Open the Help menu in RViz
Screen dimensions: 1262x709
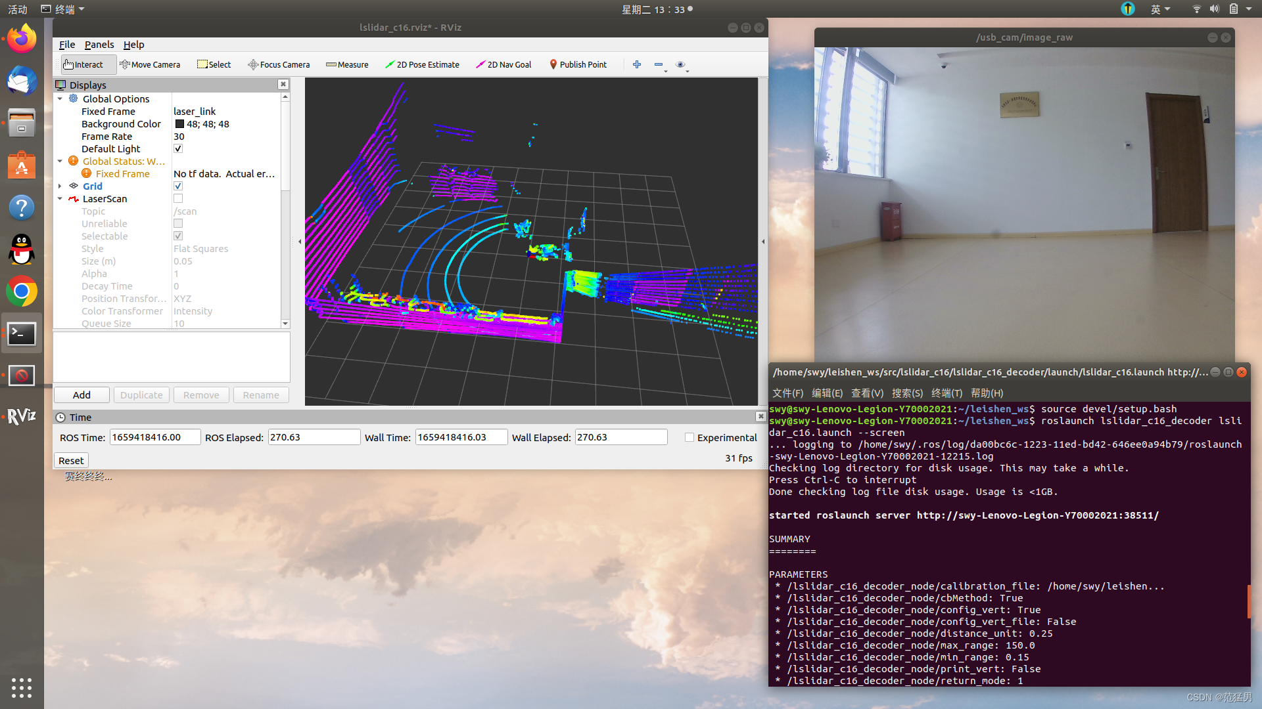click(133, 45)
